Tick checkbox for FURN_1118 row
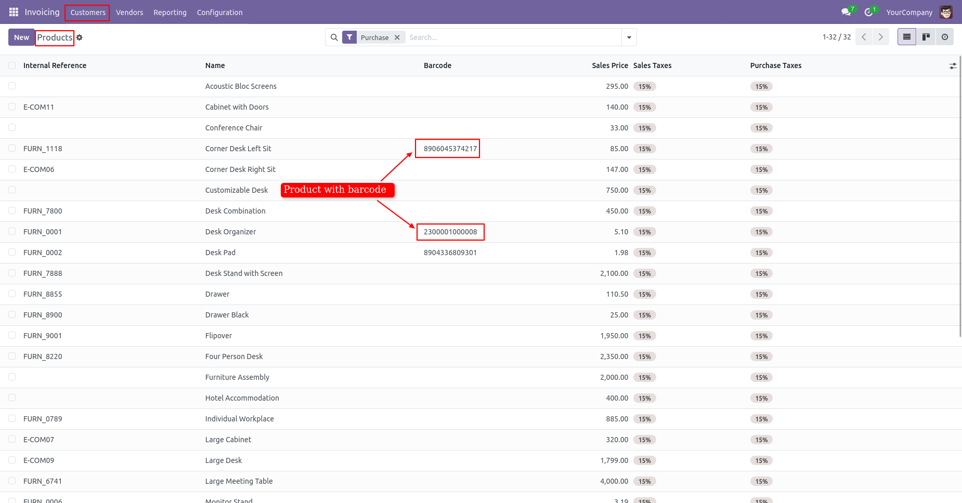Image resolution: width=962 pixels, height=503 pixels. (12, 148)
